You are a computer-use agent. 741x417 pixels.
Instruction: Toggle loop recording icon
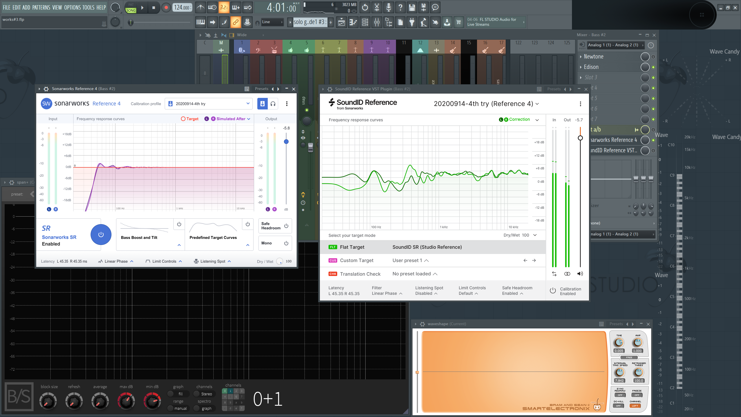pos(247,8)
